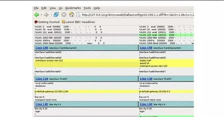Open the Go menu
The image size is (224, 117).
(x=61, y=8)
